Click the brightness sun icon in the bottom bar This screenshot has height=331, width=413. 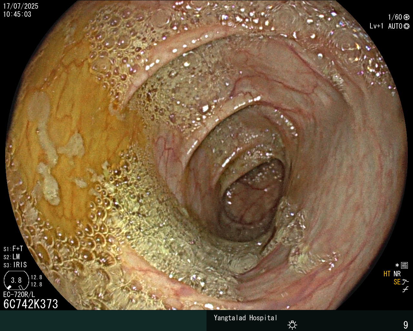(x=292, y=325)
